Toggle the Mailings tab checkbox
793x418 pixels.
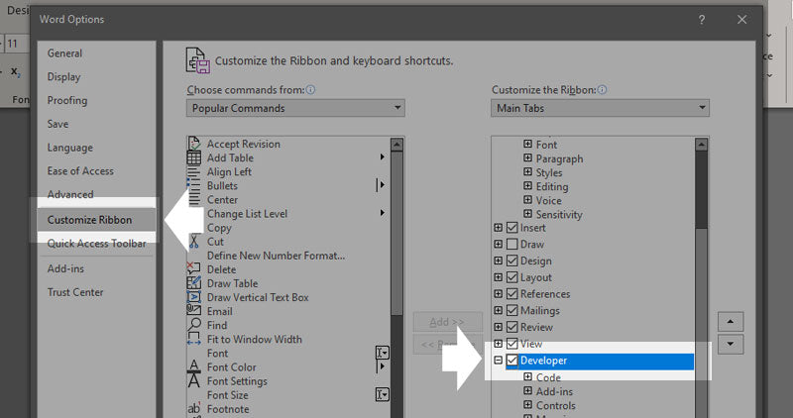click(x=512, y=311)
